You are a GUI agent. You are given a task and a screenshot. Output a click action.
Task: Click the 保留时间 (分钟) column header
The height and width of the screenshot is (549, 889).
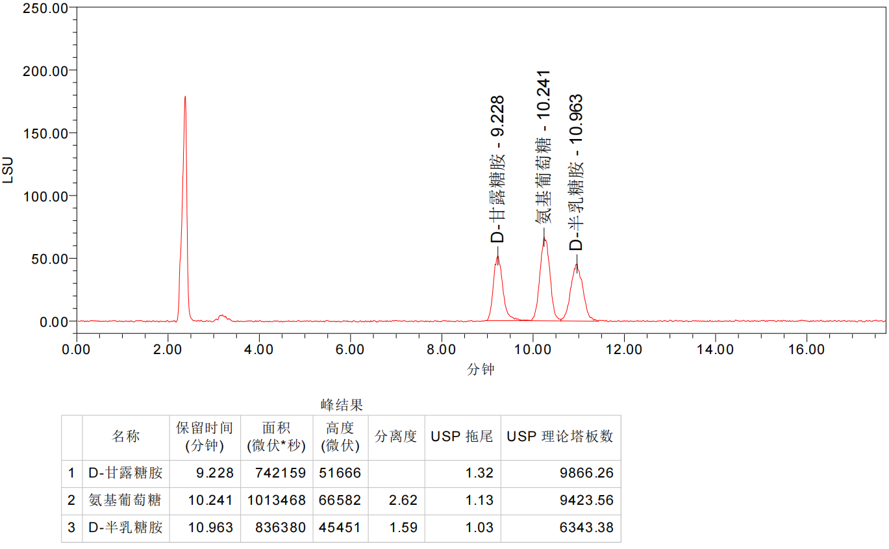click(205, 437)
